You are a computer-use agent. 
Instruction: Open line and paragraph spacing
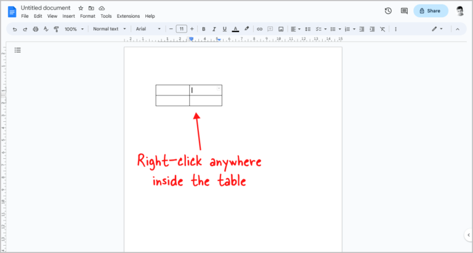pyautogui.click(x=308, y=30)
